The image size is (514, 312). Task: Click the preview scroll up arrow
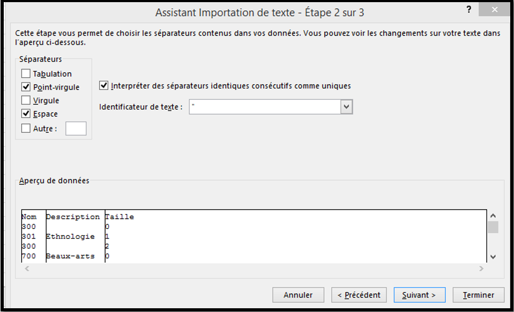coord(493,216)
